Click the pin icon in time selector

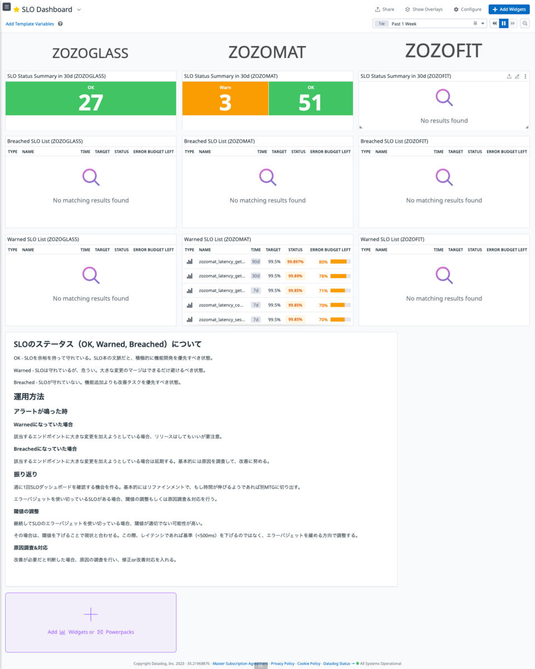475,23
